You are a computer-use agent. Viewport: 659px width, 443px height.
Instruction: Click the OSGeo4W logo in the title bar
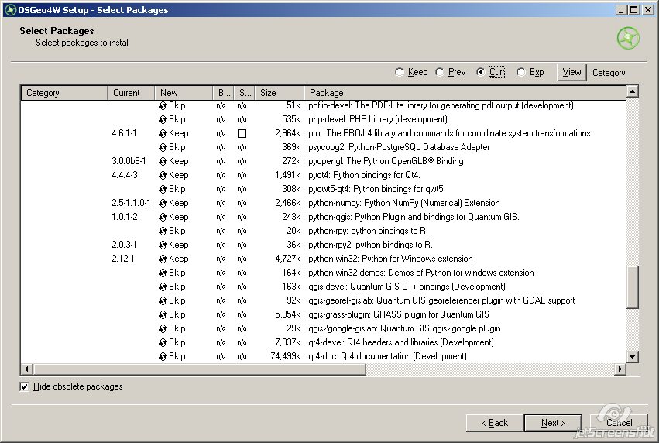(x=11, y=9)
